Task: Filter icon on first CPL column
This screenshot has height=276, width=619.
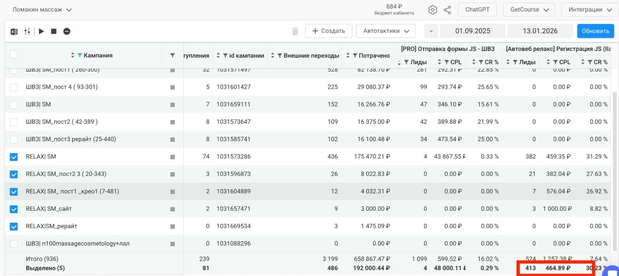Action: tap(446, 62)
